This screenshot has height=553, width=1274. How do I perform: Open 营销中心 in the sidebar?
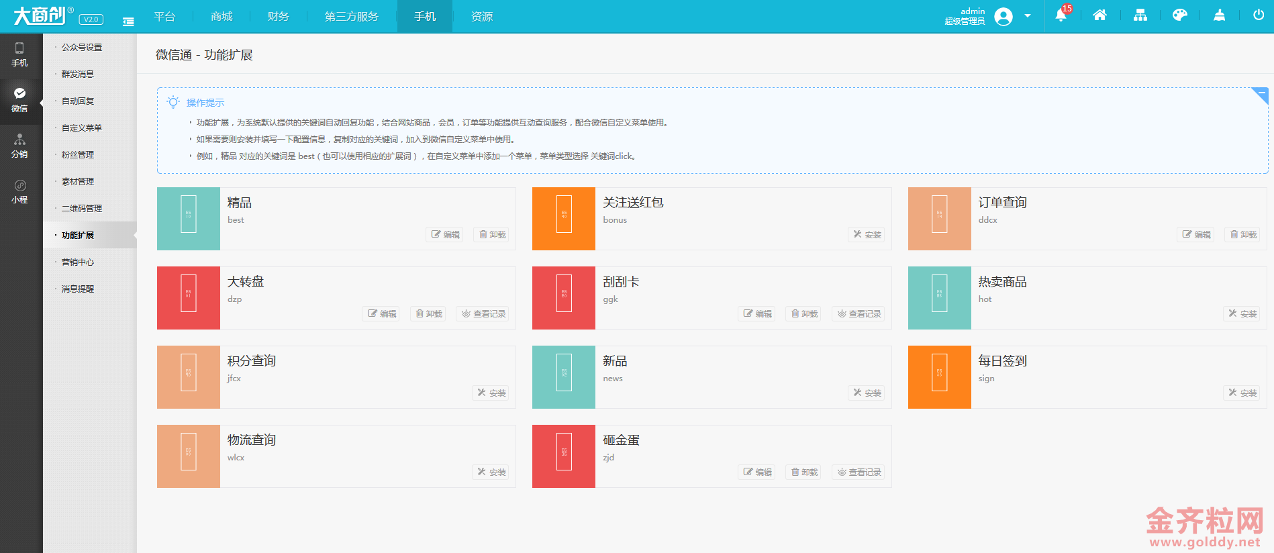pyautogui.click(x=78, y=262)
